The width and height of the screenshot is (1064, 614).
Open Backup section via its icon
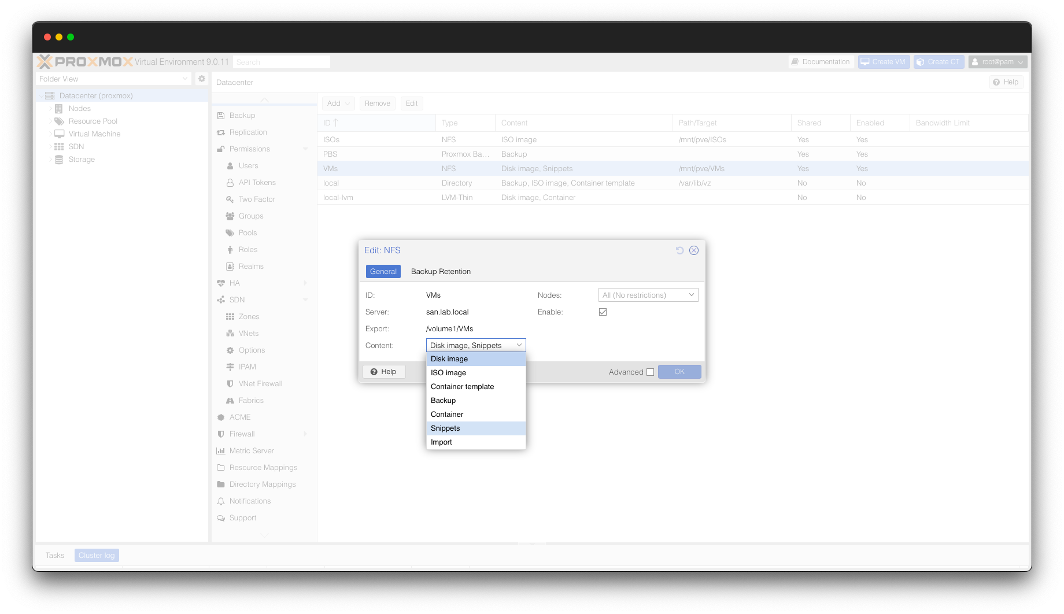221,116
